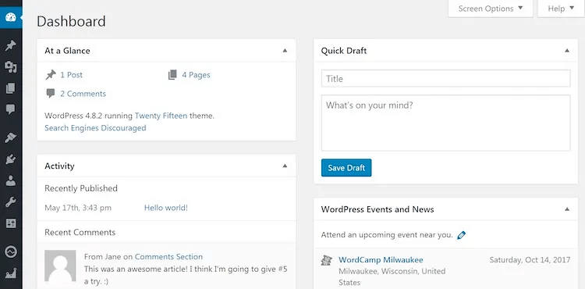Open the Hello world! post link
This screenshot has width=585, height=289.
tap(166, 208)
